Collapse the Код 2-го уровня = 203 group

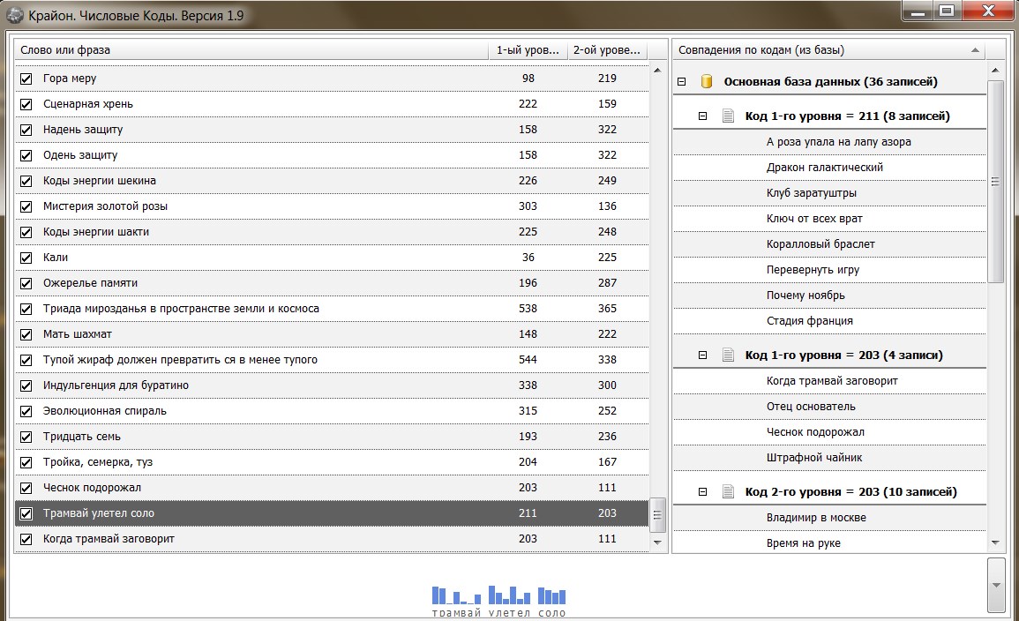tap(703, 491)
